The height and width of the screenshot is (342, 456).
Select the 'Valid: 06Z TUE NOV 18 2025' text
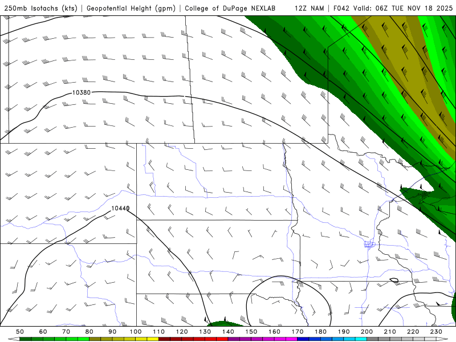[403, 8]
